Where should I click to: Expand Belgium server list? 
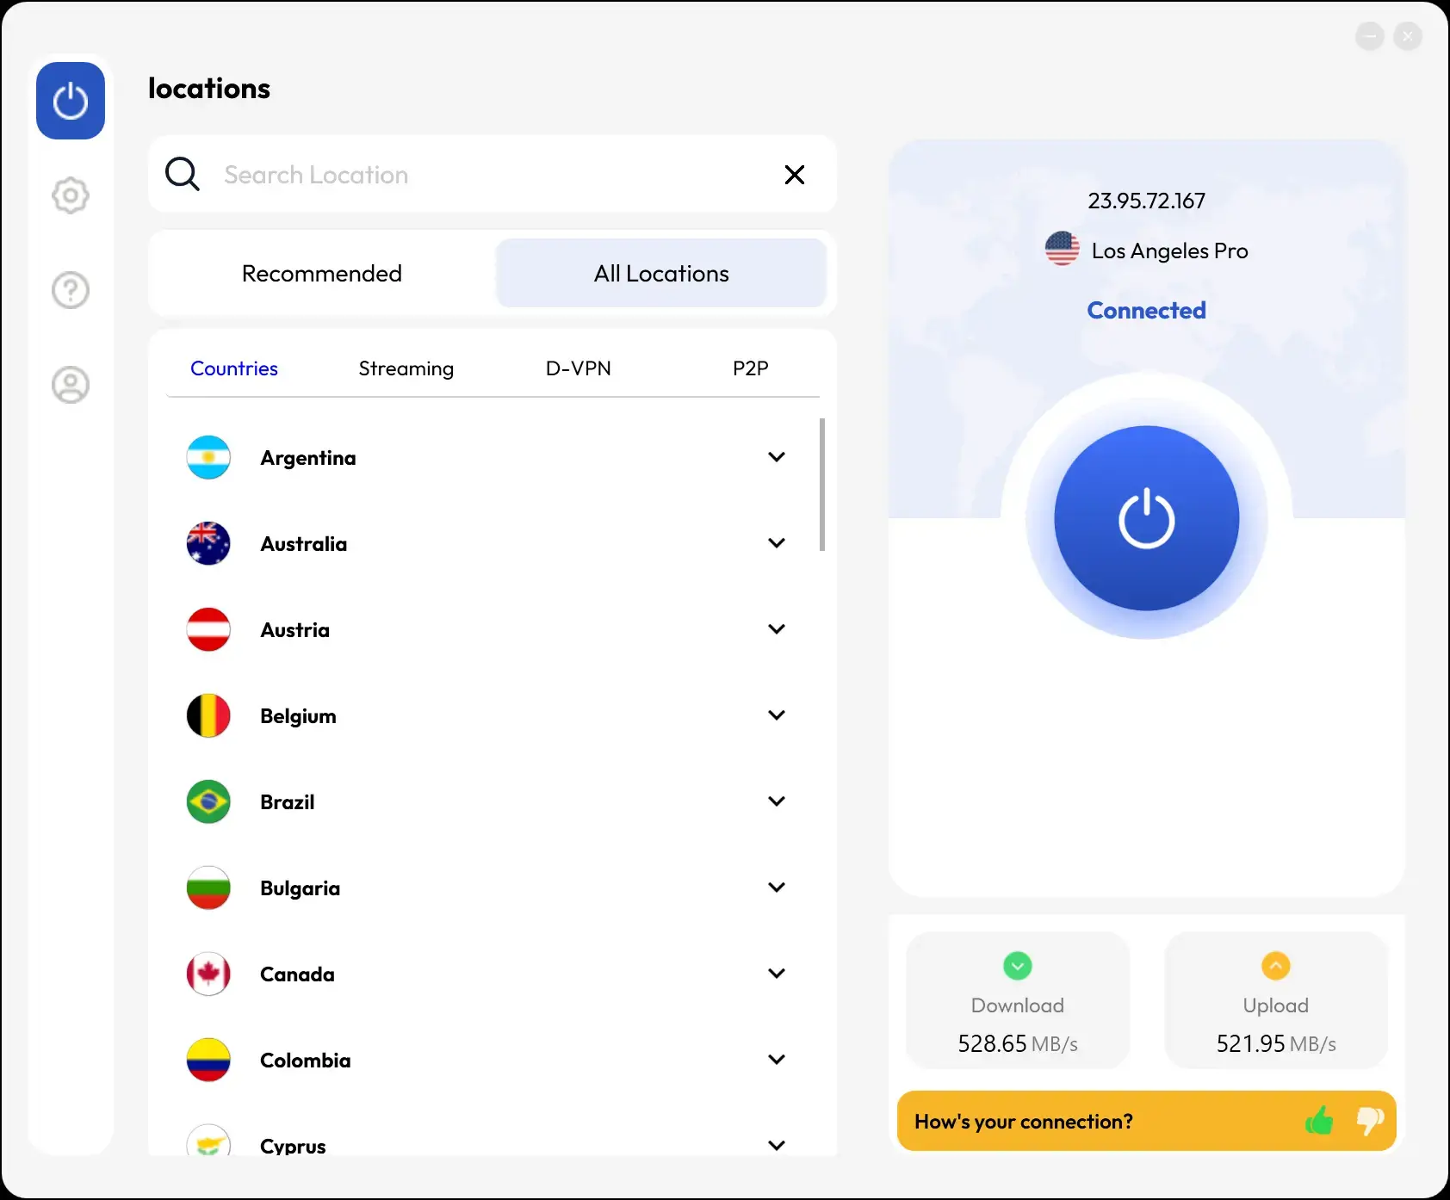(x=777, y=715)
